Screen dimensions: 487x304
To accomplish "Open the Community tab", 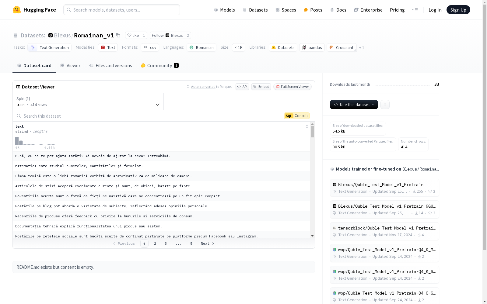I will [x=159, y=66].
